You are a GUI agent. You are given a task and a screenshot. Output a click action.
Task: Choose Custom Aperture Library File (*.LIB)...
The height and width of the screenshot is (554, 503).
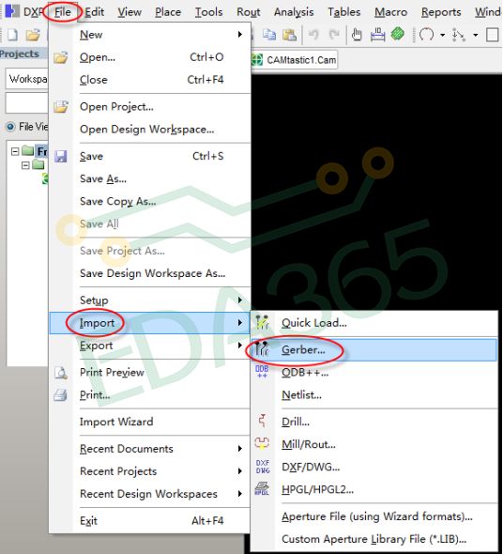click(x=374, y=539)
